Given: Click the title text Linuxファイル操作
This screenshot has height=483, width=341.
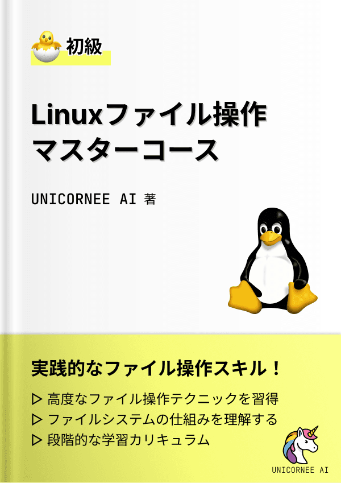Looking at the screenshot, I should pos(149,115).
